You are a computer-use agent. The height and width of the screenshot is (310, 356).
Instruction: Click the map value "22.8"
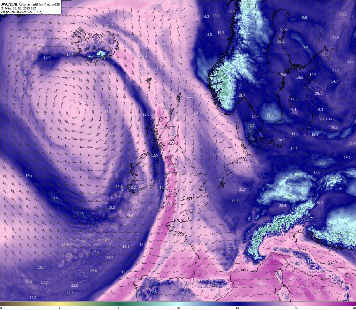(93, 271)
